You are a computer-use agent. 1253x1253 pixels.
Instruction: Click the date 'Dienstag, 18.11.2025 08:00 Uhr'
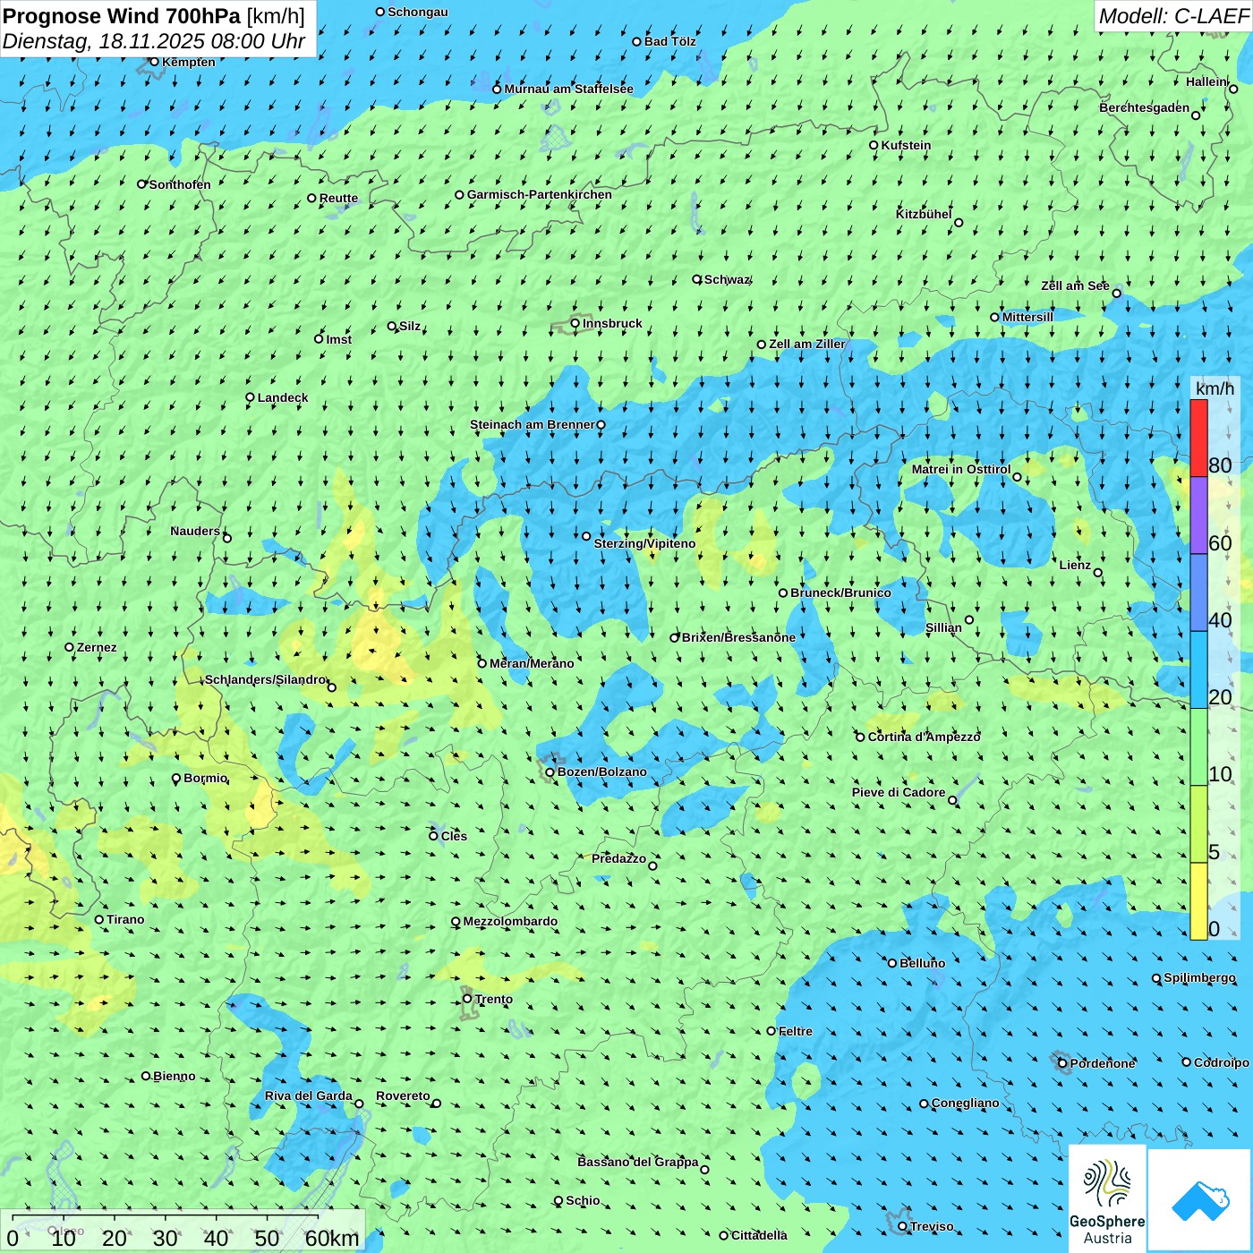154,42
